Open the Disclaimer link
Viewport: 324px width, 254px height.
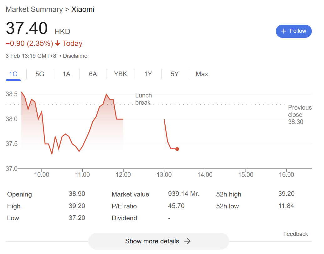pyautogui.click(x=76, y=56)
